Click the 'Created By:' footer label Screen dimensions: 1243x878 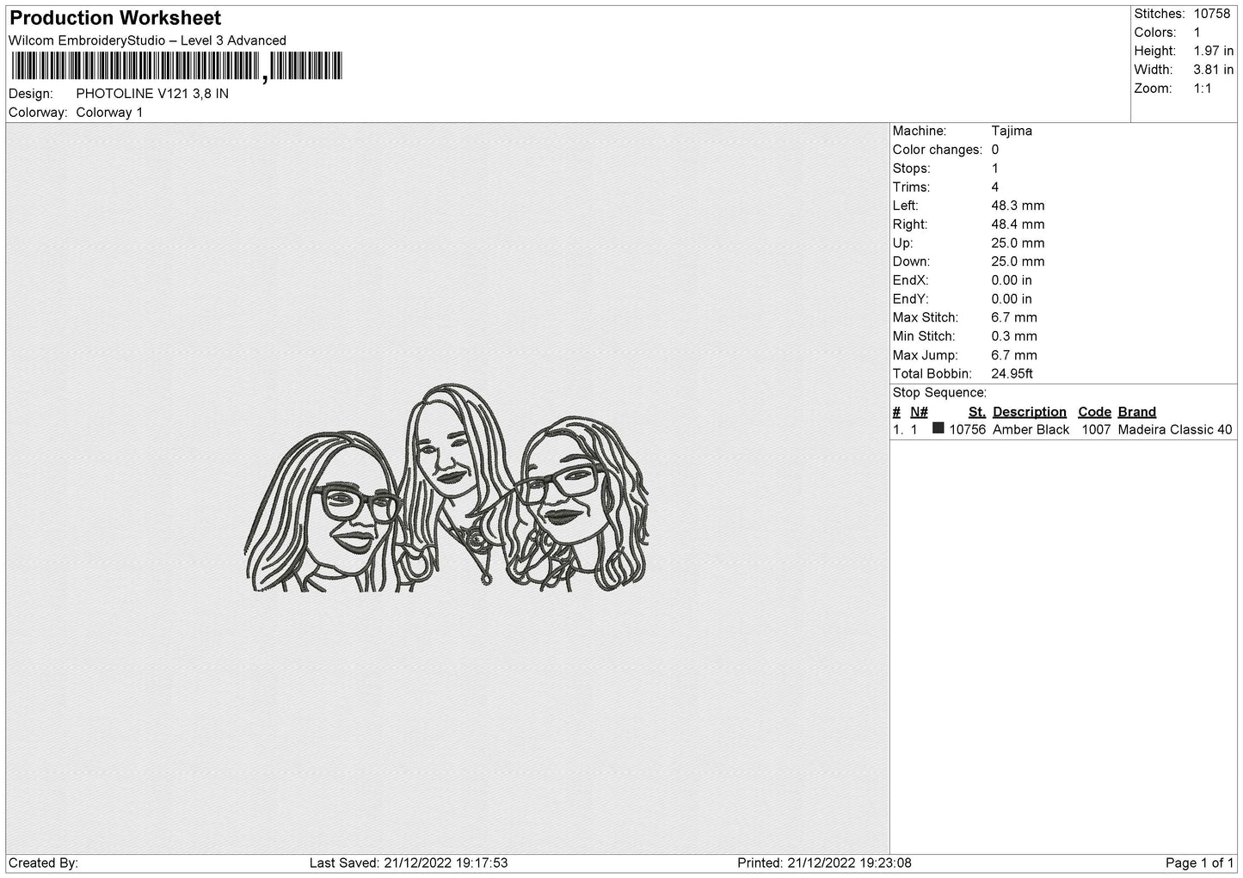pos(43,864)
